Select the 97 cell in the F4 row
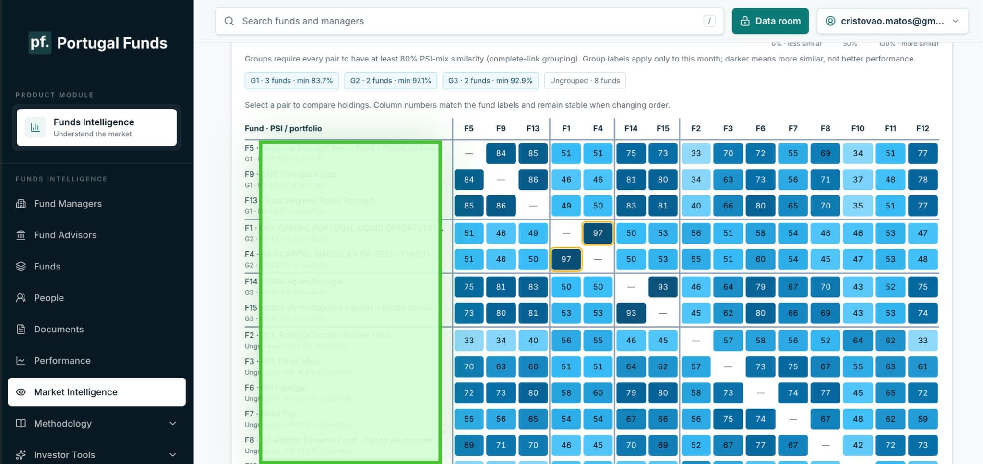The width and height of the screenshot is (983, 464). coord(566,259)
